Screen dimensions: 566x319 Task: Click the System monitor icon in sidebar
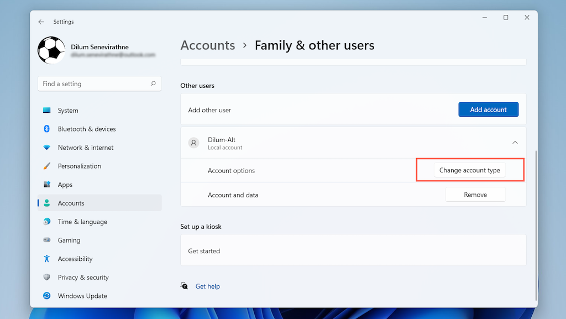click(47, 111)
